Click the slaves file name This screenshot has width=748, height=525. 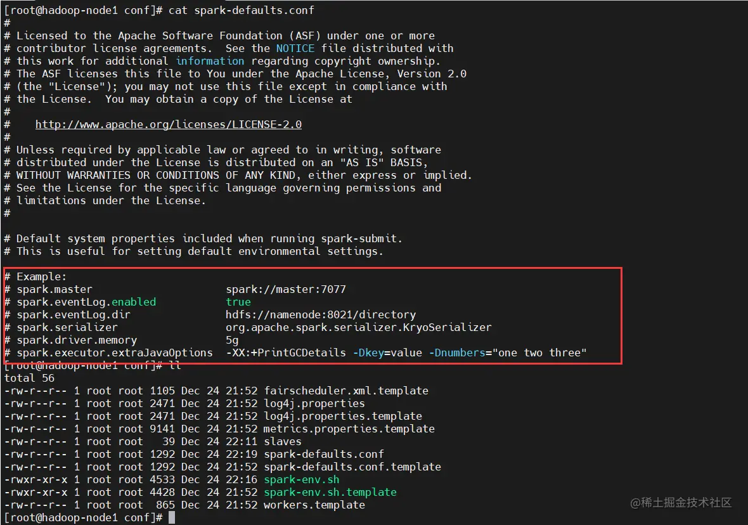pos(283,441)
